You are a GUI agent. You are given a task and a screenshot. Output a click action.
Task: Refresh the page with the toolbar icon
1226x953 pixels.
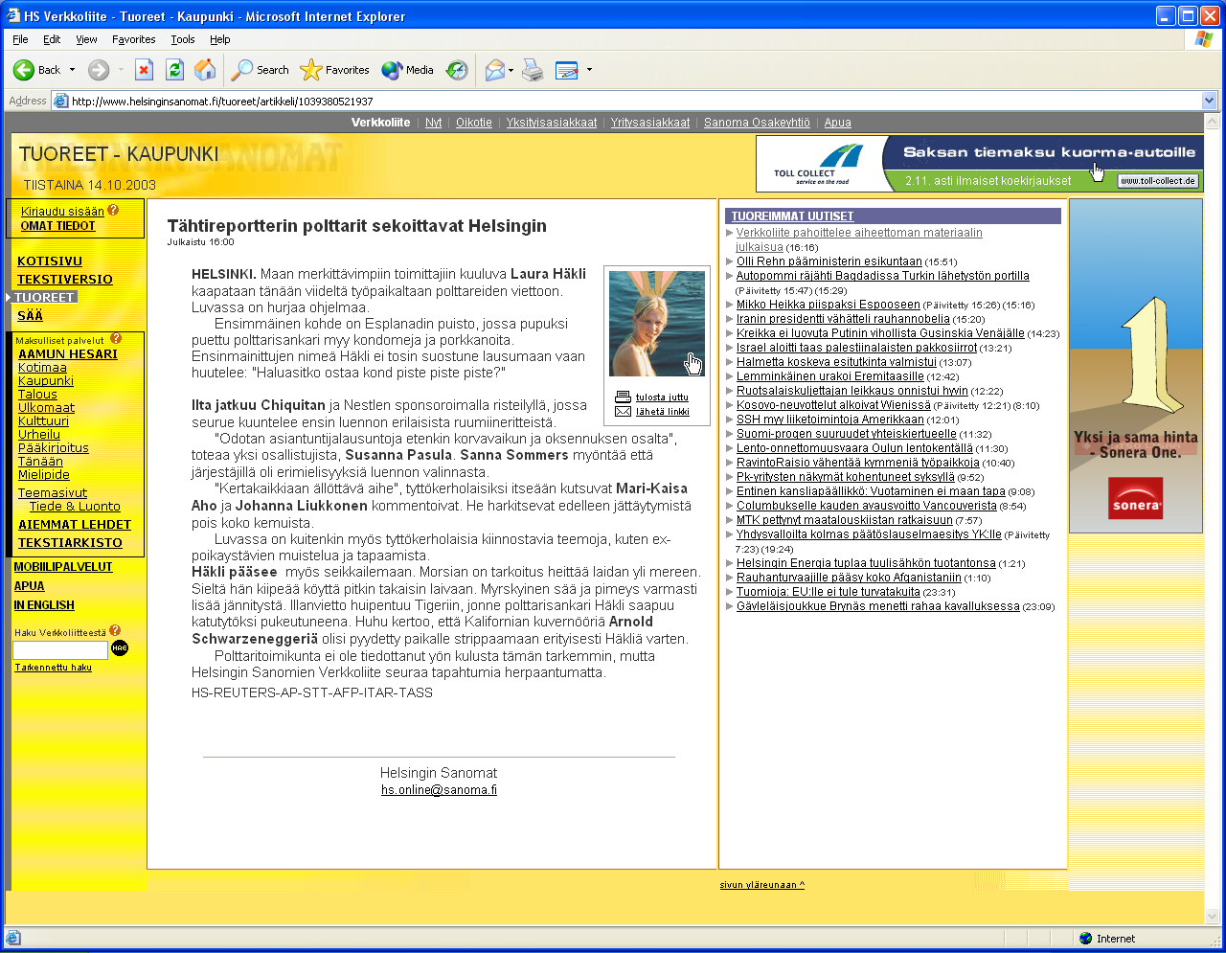pos(174,70)
